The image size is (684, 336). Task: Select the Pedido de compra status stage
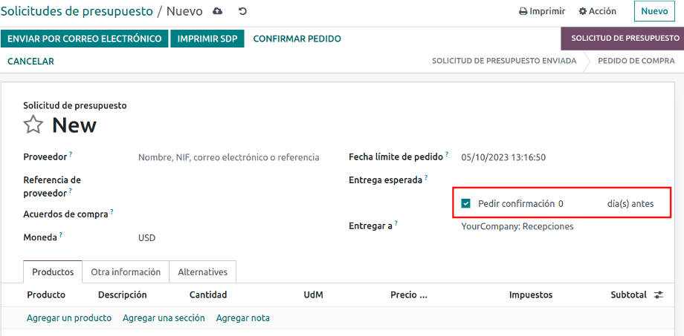coord(636,61)
